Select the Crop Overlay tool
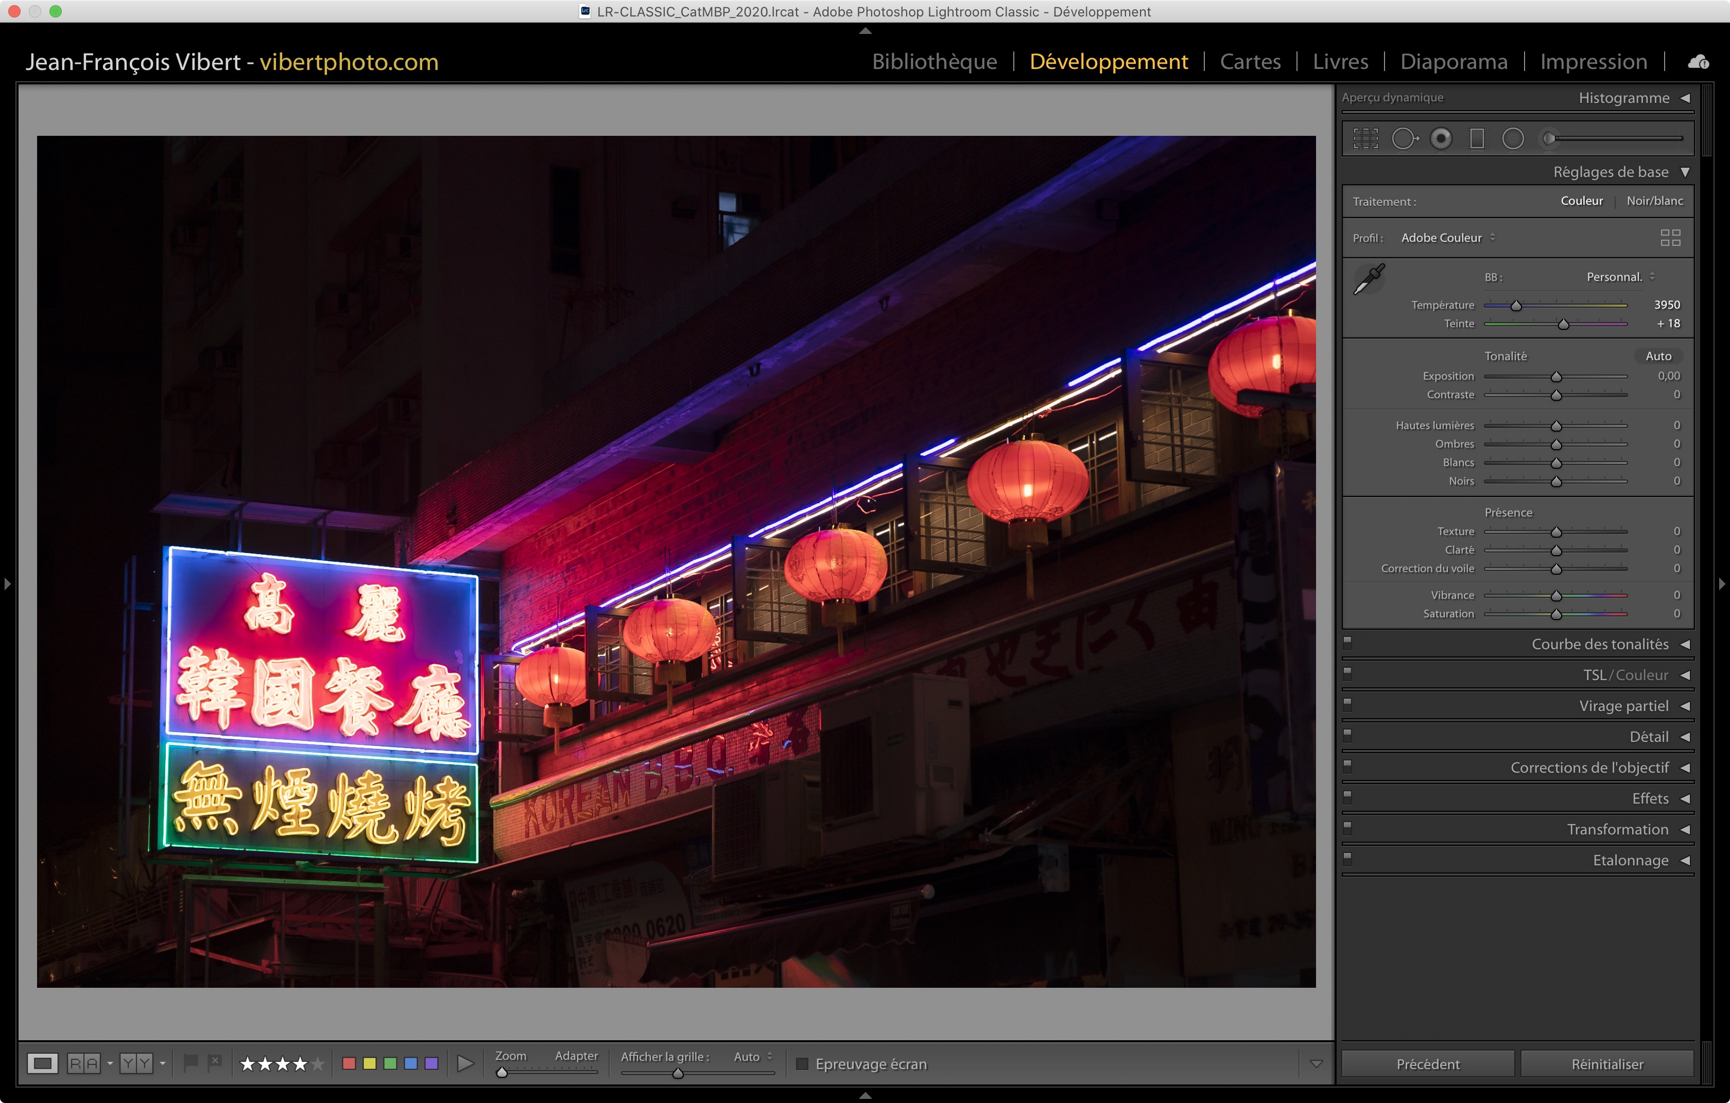Viewport: 1730px width, 1103px height. [x=1366, y=138]
